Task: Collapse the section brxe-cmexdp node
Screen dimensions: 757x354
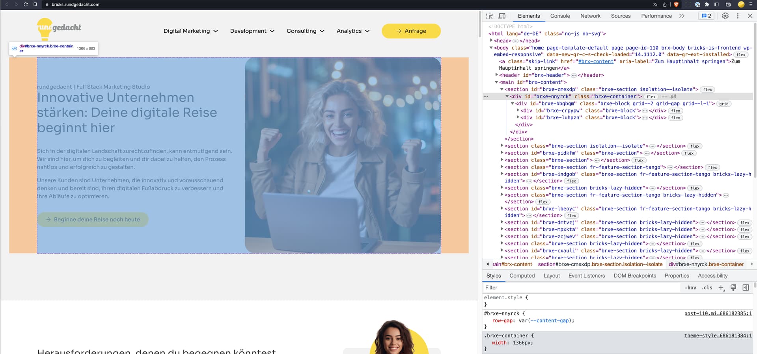Action: pyautogui.click(x=502, y=89)
